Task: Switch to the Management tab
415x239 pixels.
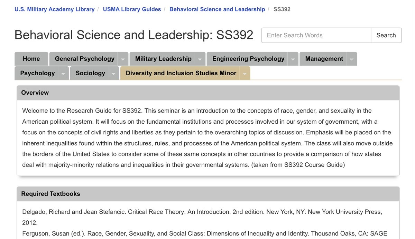Action: point(324,59)
